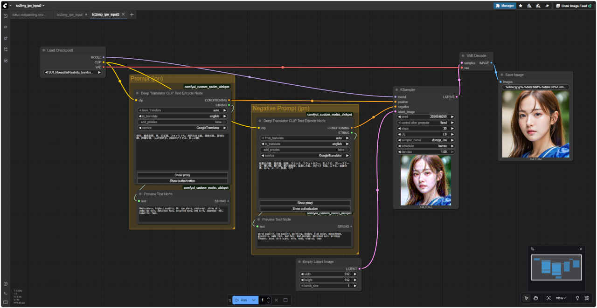Activate the select pointer tool
This screenshot has width=597, height=308.
click(x=526, y=298)
